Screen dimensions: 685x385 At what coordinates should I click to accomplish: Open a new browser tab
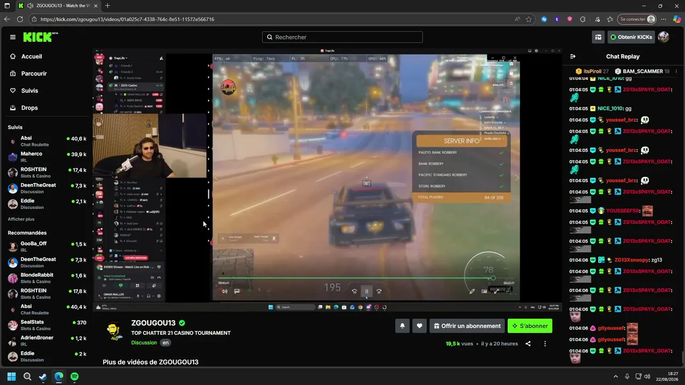(x=108, y=6)
